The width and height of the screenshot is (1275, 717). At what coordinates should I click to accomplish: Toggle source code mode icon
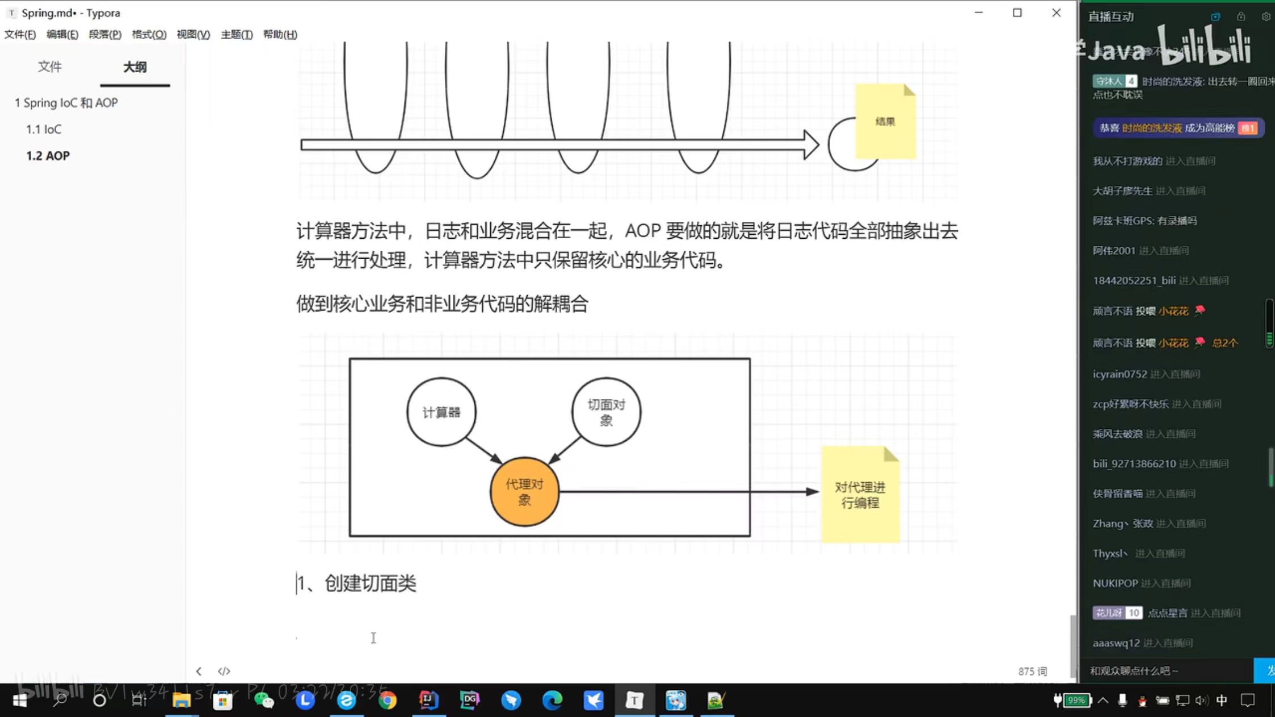[224, 671]
